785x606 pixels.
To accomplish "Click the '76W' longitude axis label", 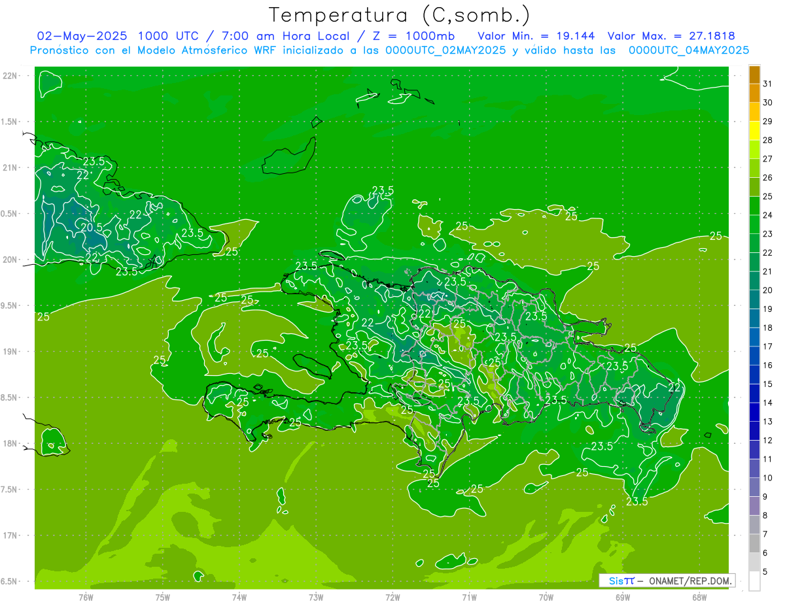I will [86, 597].
